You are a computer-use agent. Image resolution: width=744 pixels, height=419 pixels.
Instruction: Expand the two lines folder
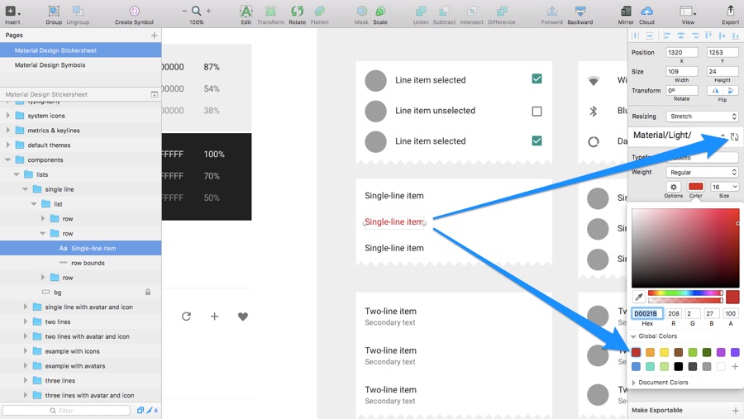coord(25,321)
